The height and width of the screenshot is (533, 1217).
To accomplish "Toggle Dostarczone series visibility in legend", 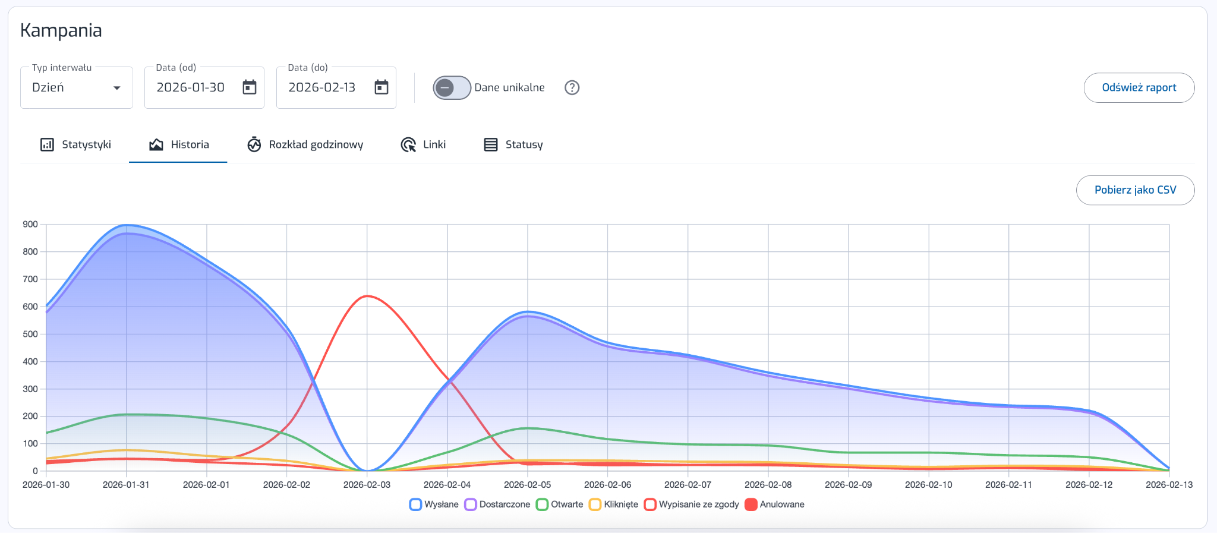I will [498, 504].
